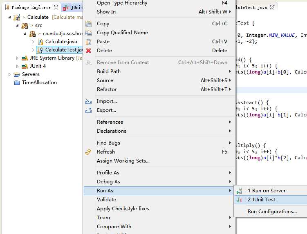The image size is (307, 234).
Task: Click the JUnit Test 'Ju' icon
Action: tap(239, 200)
